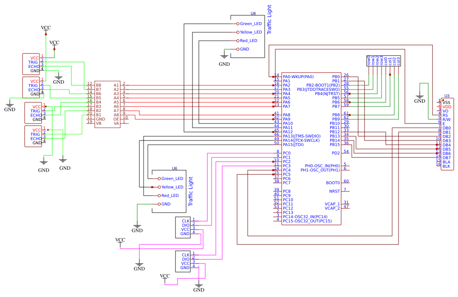Click the PA14(JTCK-SWCLK) pin label
The height and width of the screenshot is (297, 458).
(x=302, y=140)
